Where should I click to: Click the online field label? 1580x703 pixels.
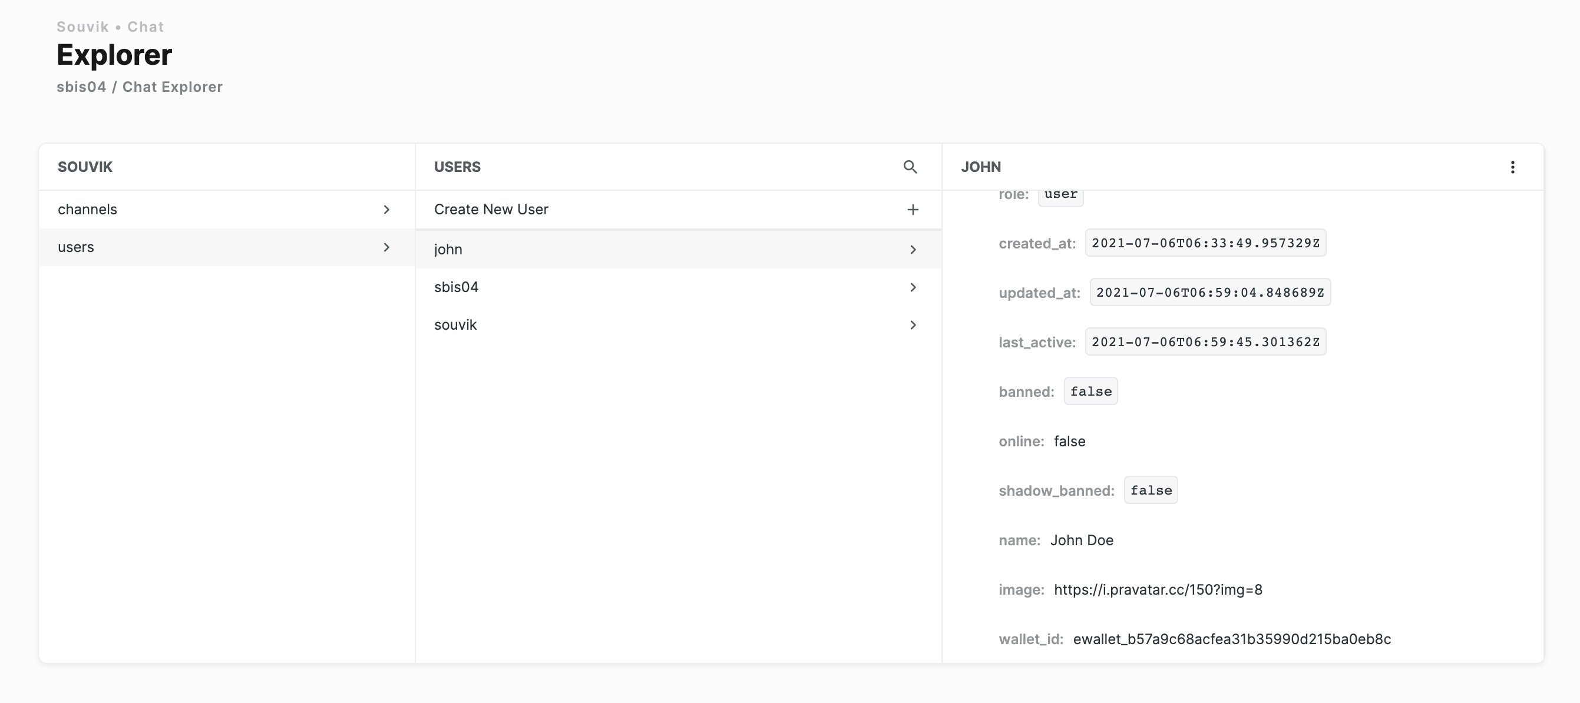point(1022,442)
